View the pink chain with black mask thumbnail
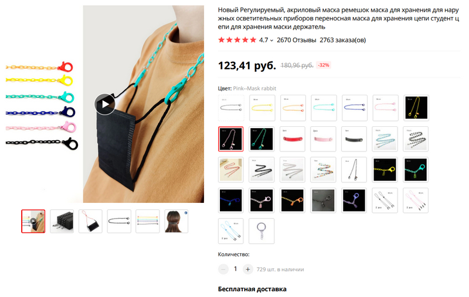 (x=90, y=221)
